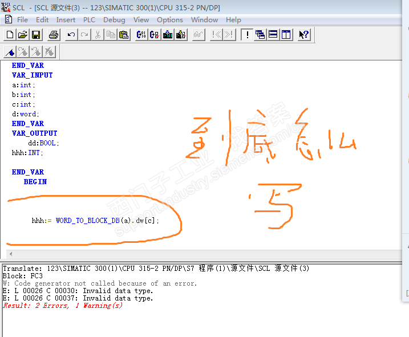This screenshot has height=337, width=409.
Task: Delete all bookmarks icon
Action: [49, 52]
